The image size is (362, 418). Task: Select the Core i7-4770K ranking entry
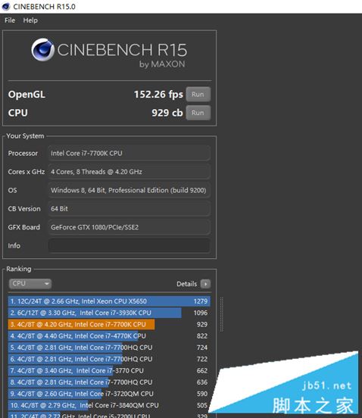coord(109,336)
